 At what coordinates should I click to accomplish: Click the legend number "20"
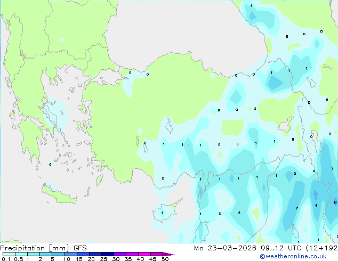(x=91, y=259)
